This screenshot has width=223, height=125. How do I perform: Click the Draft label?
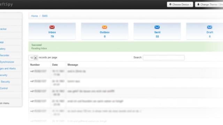(x=210, y=32)
